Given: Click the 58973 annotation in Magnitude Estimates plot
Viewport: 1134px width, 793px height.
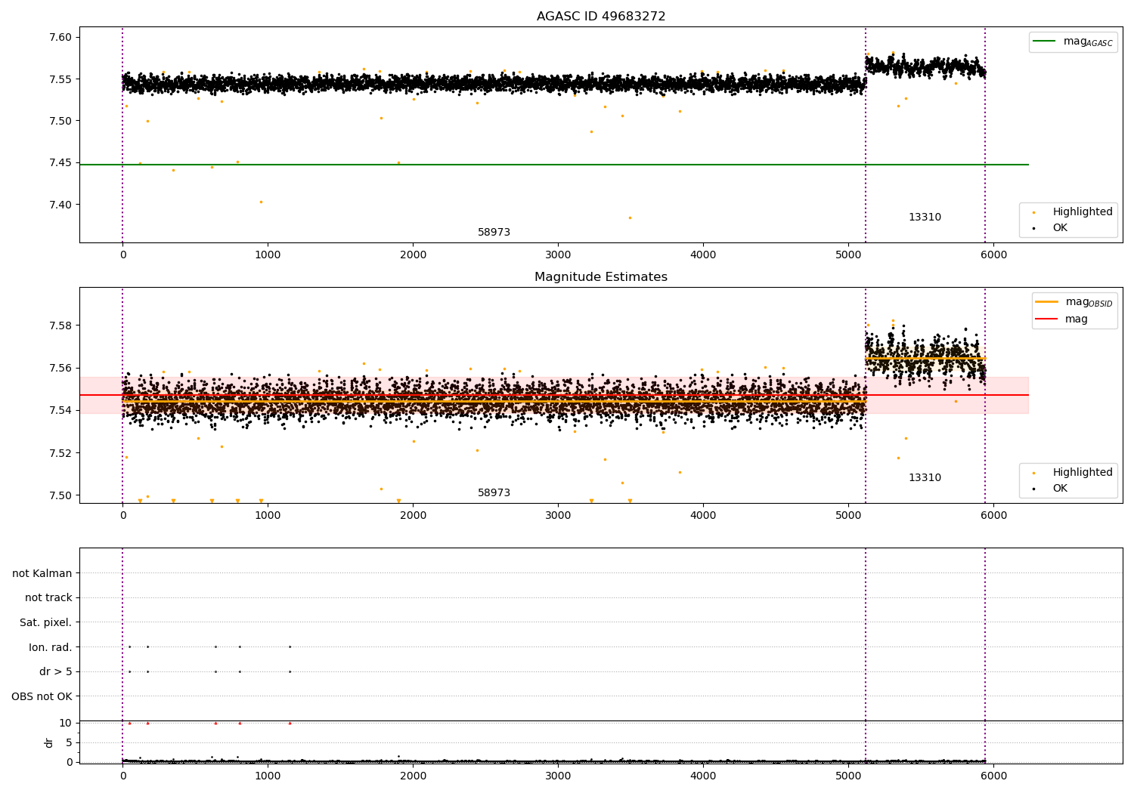Looking at the screenshot, I should (494, 493).
